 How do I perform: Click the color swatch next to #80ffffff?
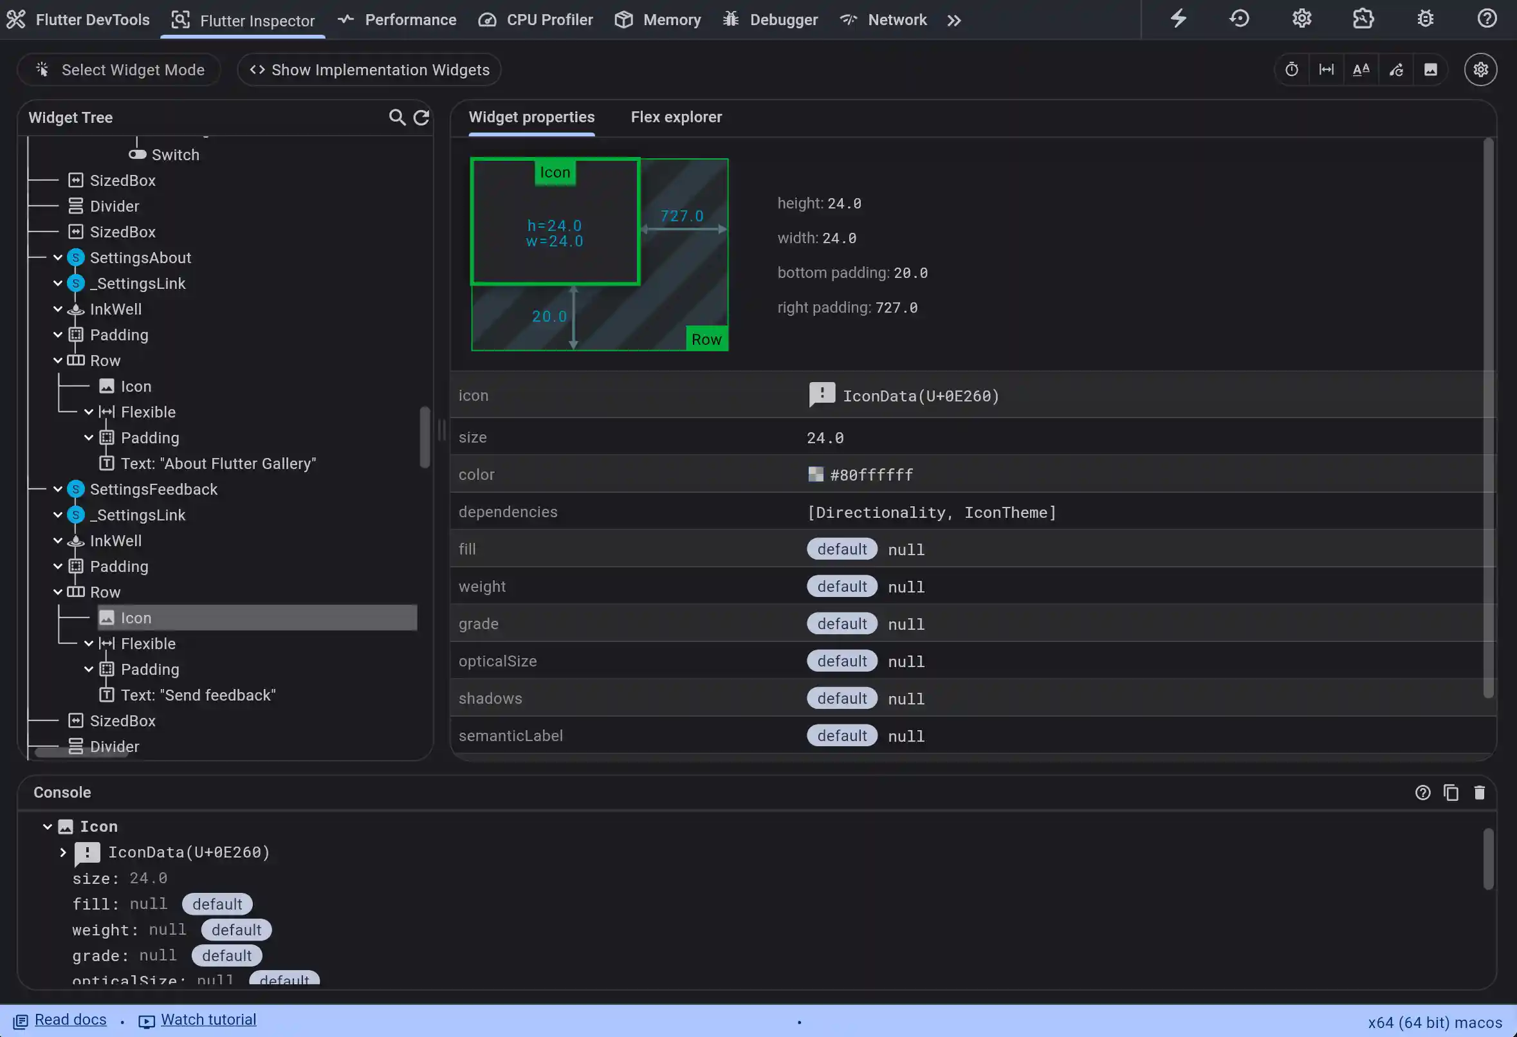click(816, 475)
